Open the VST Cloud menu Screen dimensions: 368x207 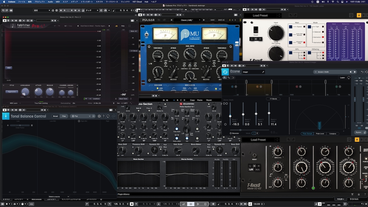pos(137,2)
